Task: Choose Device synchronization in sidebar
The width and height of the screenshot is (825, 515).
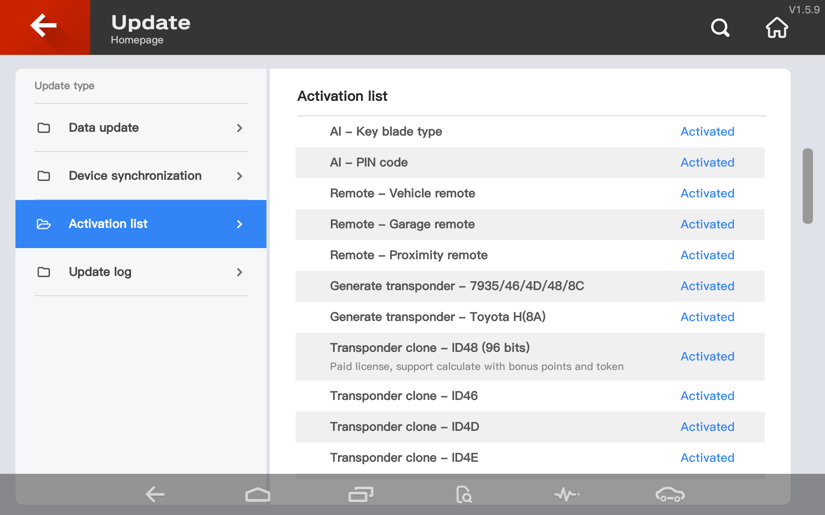Action: tap(135, 176)
